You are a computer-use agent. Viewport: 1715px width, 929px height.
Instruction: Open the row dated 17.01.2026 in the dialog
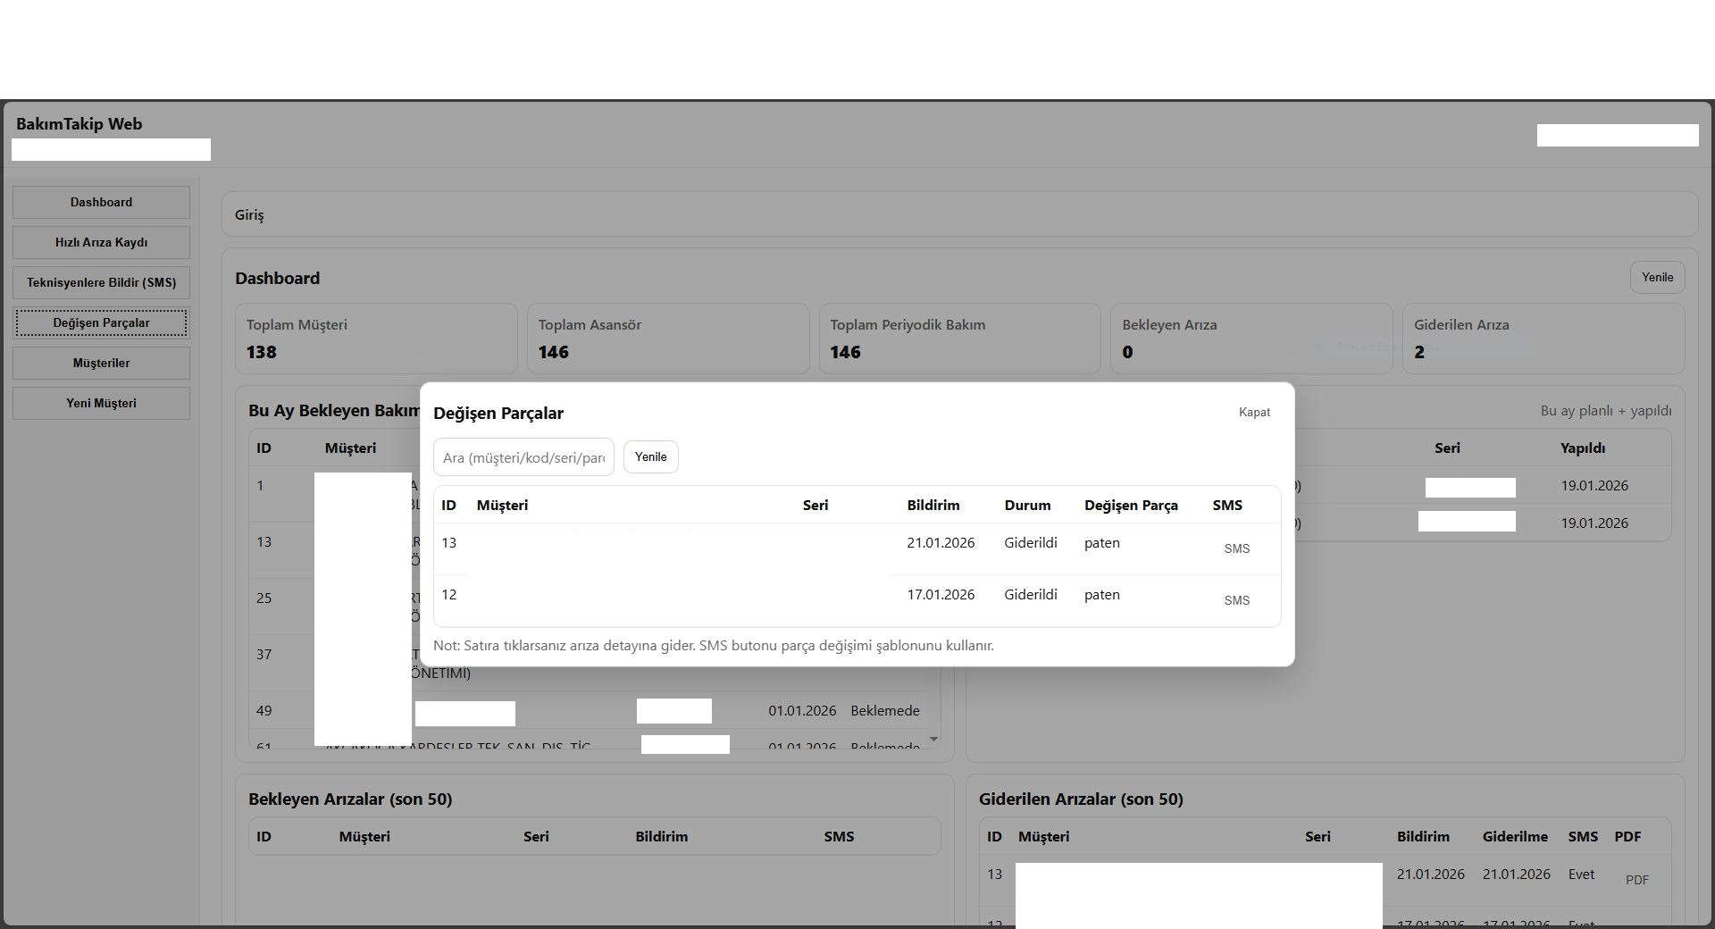tap(940, 595)
